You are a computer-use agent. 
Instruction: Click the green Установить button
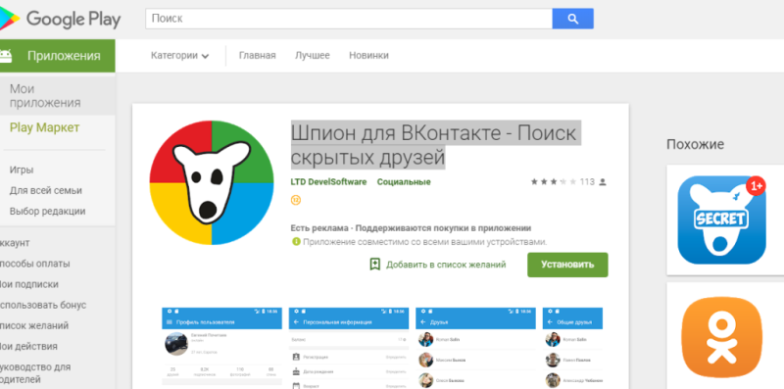click(567, 265)
